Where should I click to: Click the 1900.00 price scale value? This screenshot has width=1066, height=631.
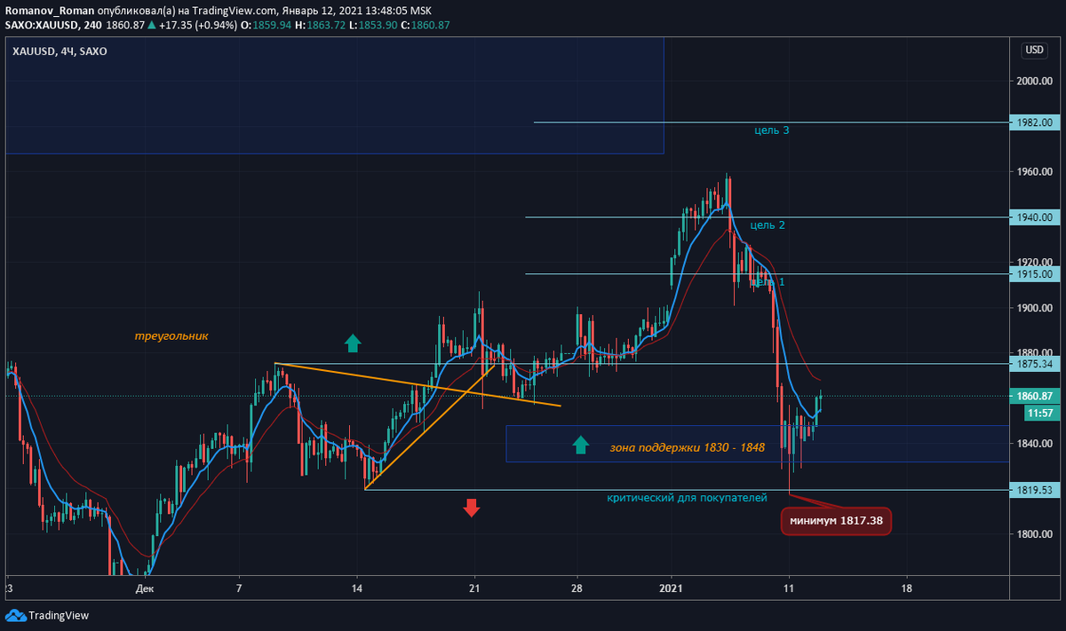click(x=1035, y=308)
